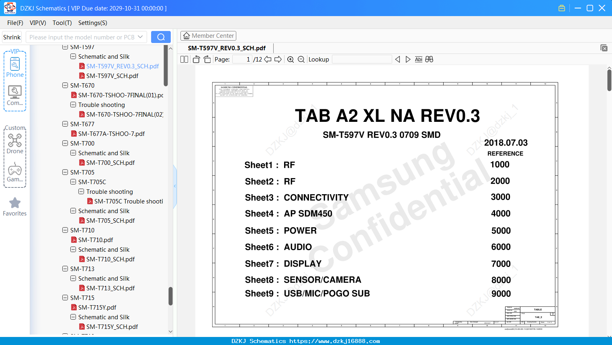Click the file tree scrollbar thumb
Image resolution: width=612 pixels, height=345 pixels.
[x=170, y=296]
